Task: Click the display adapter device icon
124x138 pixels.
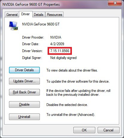Action: pos(13,26)
